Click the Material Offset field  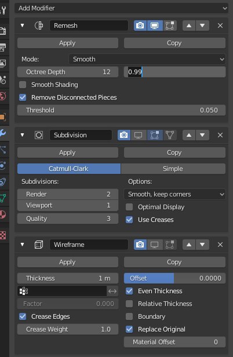174,342
